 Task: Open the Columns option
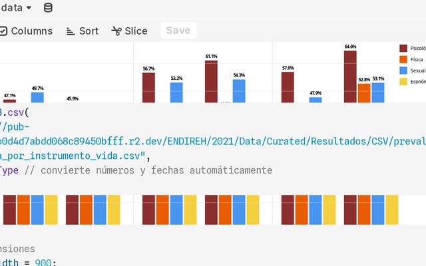click(x=31, y=31)
